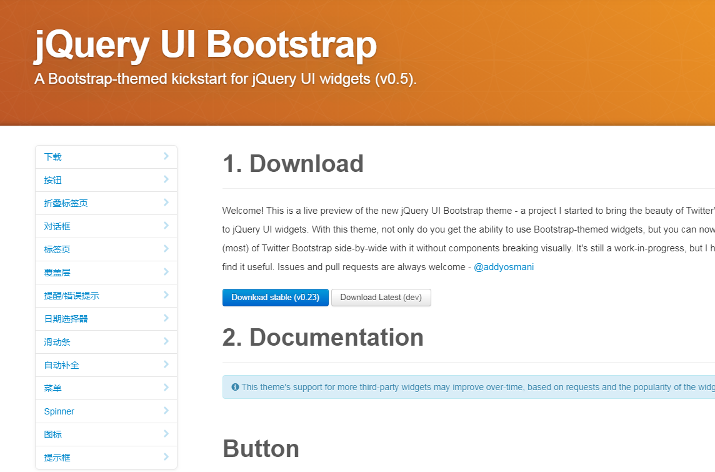Screen dimensions: 715x472
Task: Click the 'Welcome! This is a live preview' paragraph
Action: click(468, 239)
